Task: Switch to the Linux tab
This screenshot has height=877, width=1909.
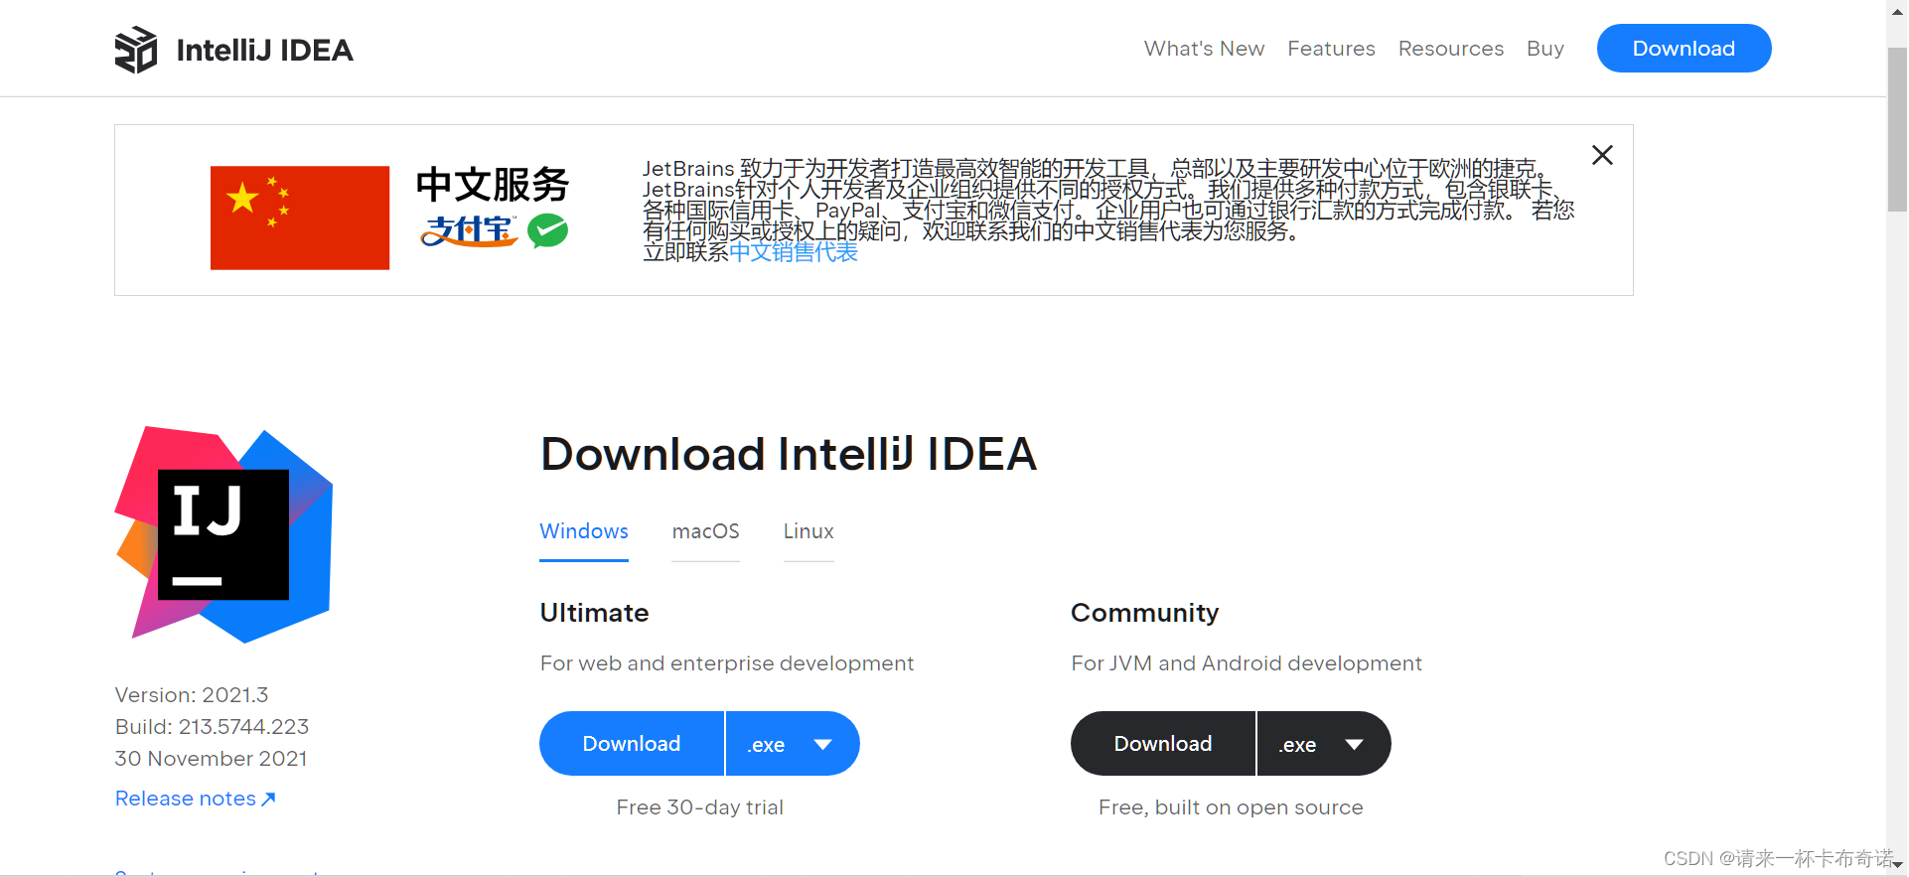Action: (x=808, y=531)
